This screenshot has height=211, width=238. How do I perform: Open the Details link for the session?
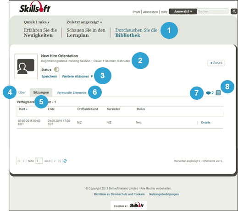[x=205, y=123]
